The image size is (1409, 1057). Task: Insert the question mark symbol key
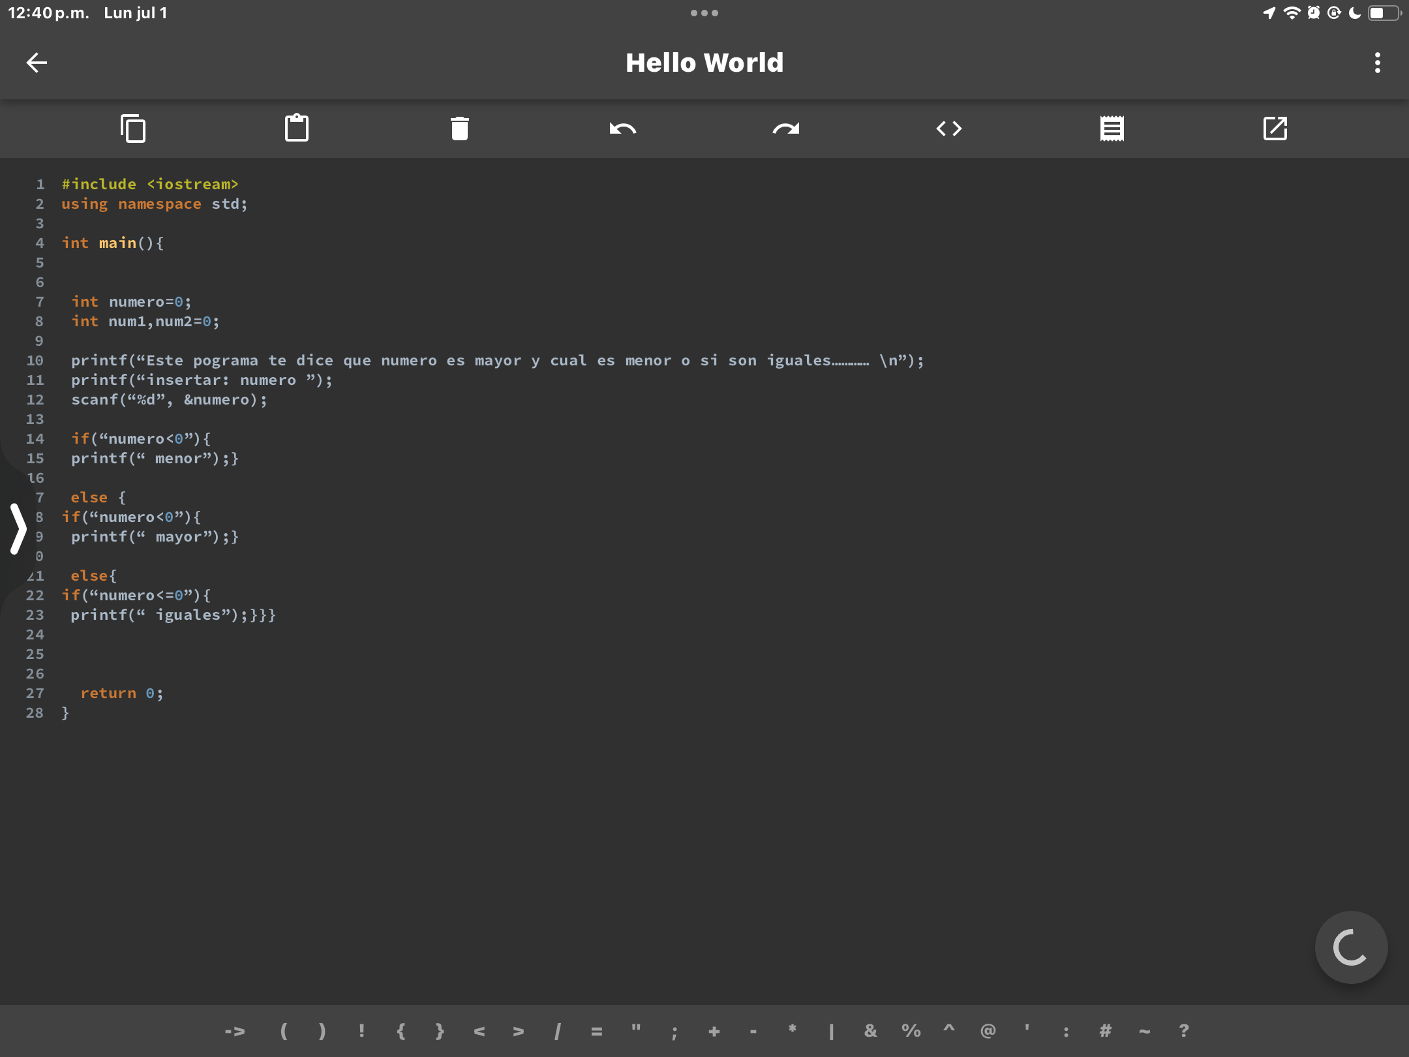click(1183, 1031)
